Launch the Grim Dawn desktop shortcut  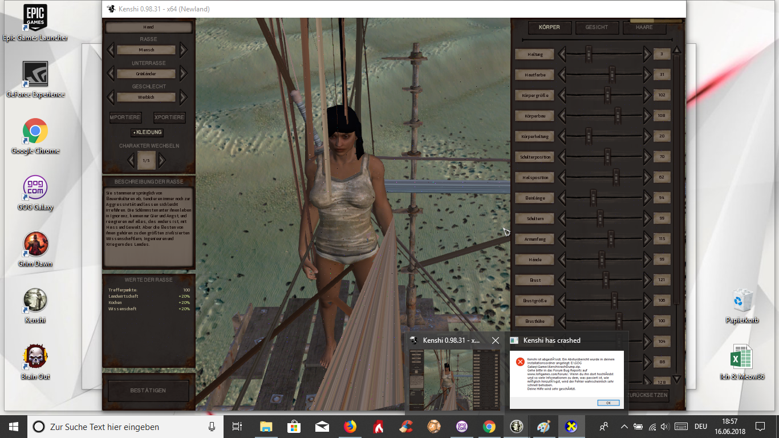pyautogui.click(x=35, y=249)
